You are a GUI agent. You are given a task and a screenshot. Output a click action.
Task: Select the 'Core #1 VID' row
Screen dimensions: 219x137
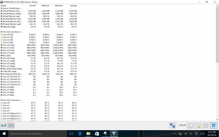pos(39,37)
